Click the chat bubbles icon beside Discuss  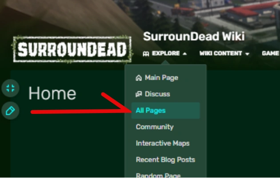139,94
